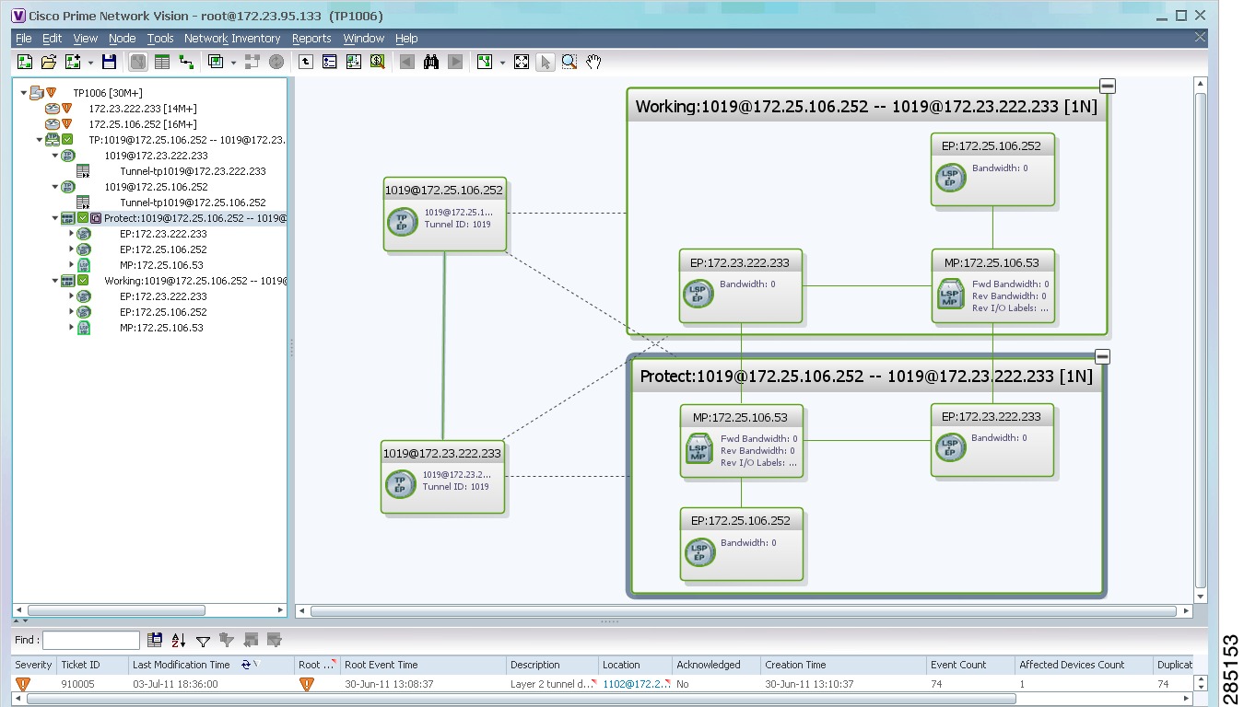Click the properties list toolbar icon
The width and height of the screenshot is (1244, 707).
[330, 62]
